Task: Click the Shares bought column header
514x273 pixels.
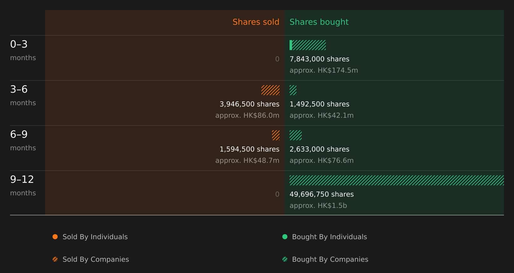Action: (x=319, y=22)
